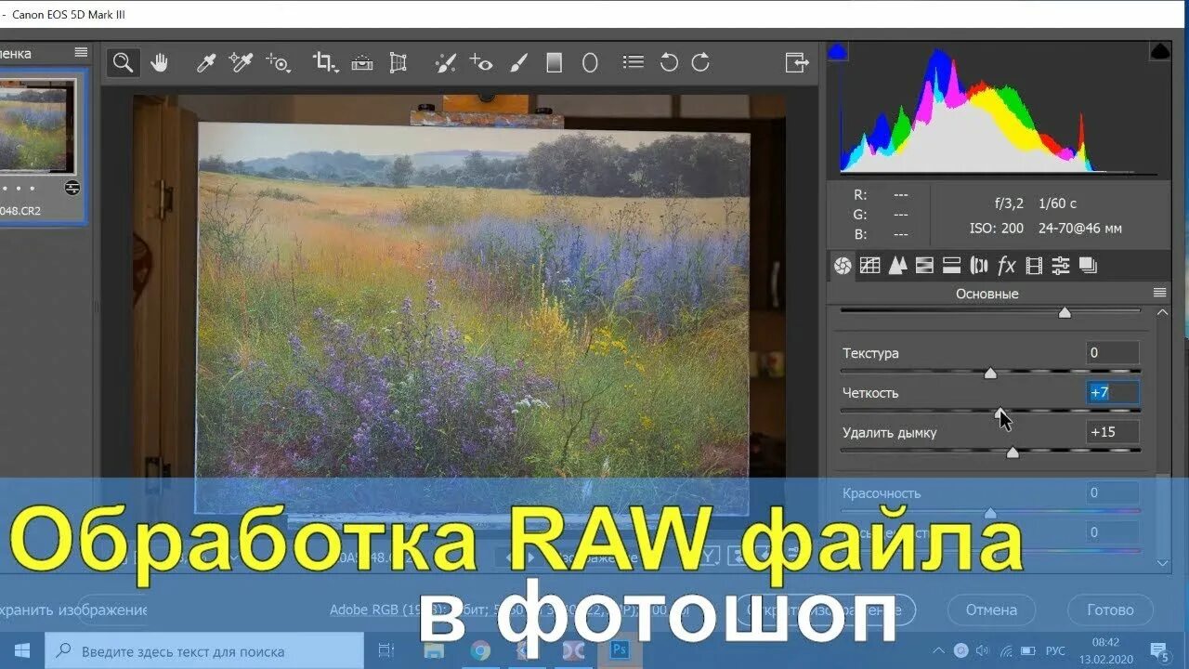The width and height of the screenshot is (1189, 669).
Task: Click the Удалить дымку slider handle
Action: (x=1013, y=452)
